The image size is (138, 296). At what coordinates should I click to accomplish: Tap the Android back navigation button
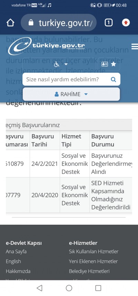(39, 288)
